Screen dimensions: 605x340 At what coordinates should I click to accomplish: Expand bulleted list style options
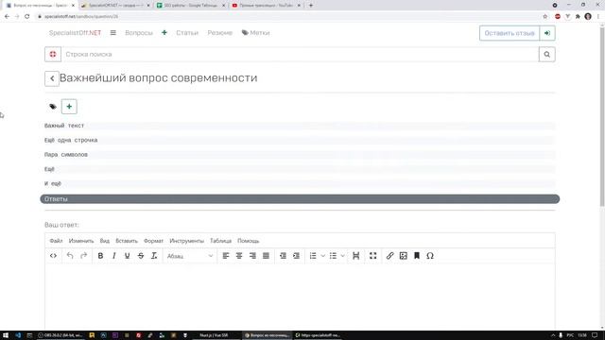tap(342, 256)
